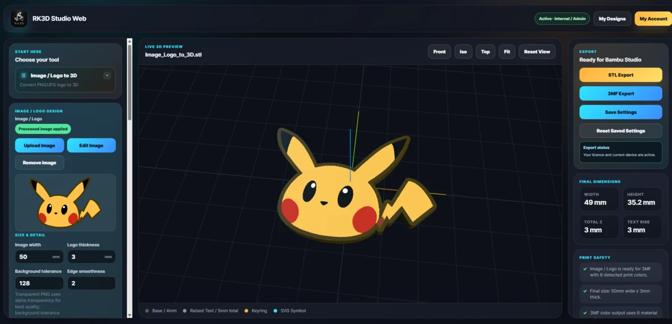
Task: Click the checkmark beside 3MF color output message
Action: point(585,313)
